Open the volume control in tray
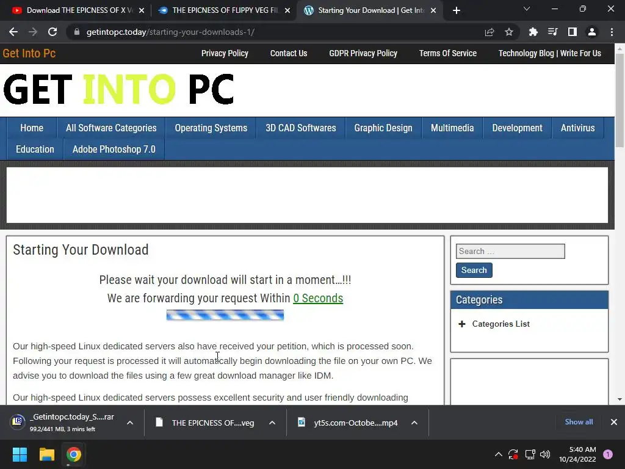 pyautogui.click(x=545, y=454)
